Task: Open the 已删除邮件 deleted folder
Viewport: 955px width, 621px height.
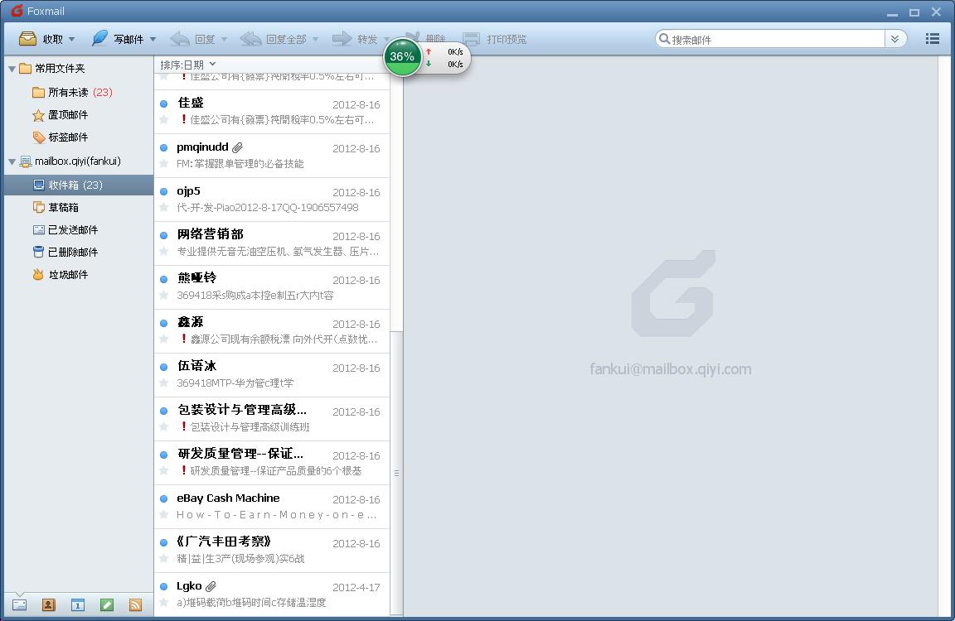Action: 79,252
